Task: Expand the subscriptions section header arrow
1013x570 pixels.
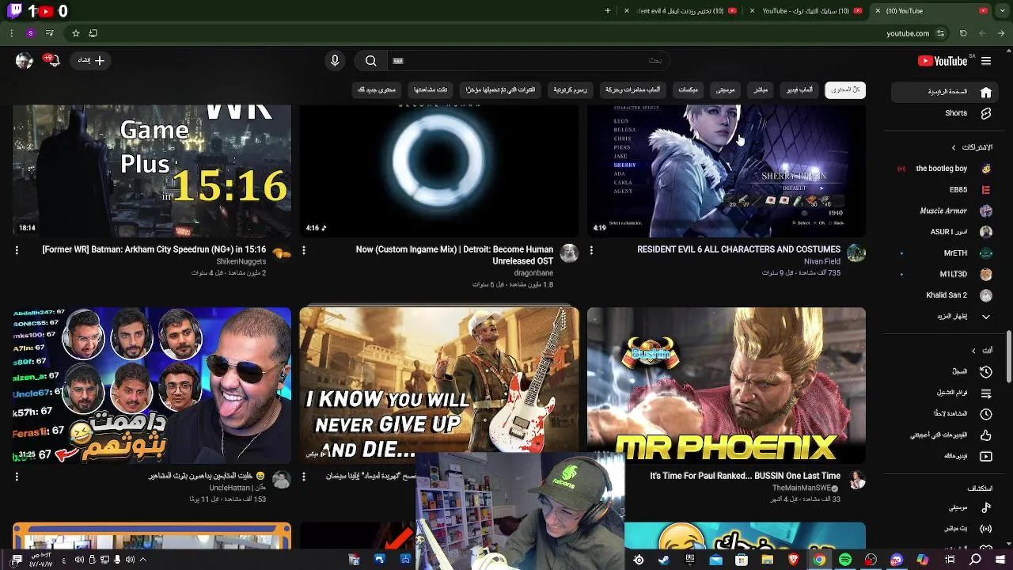Action: click(954, 147)
